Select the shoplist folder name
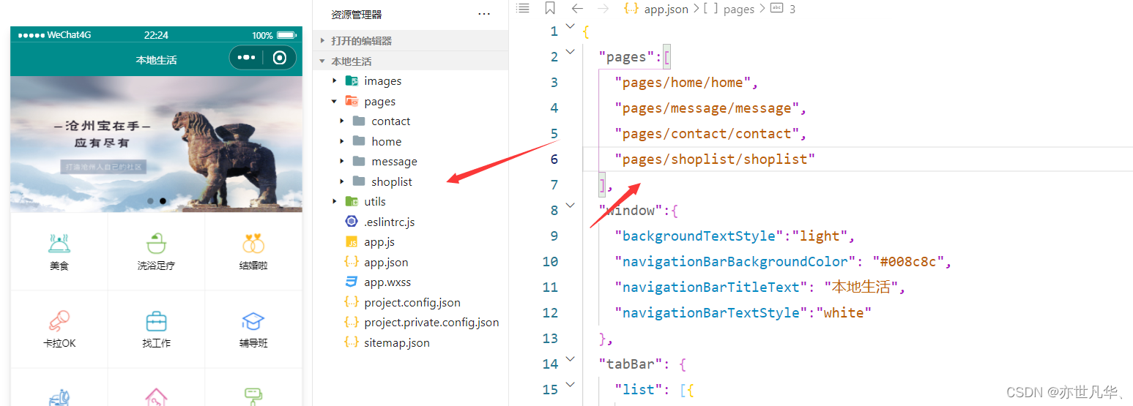Image resolution: width=1133 pixels, height=406 pixels. click(392, 181)
